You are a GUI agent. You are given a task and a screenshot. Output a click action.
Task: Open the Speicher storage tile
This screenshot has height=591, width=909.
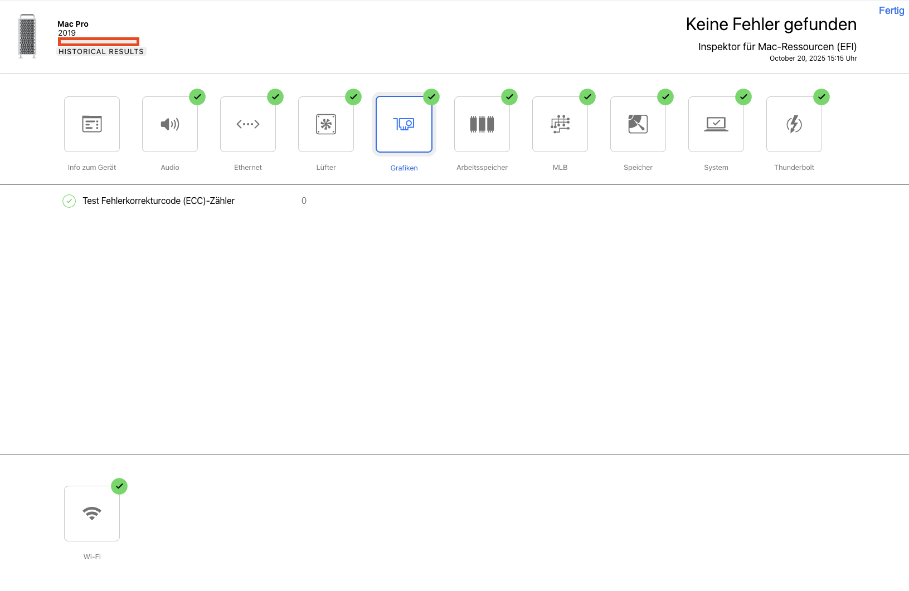pyautogui.click(x=638, y=124)
